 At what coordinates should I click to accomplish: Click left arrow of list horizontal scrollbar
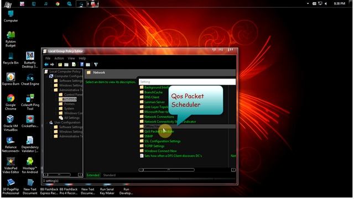[x=141, y=170]
